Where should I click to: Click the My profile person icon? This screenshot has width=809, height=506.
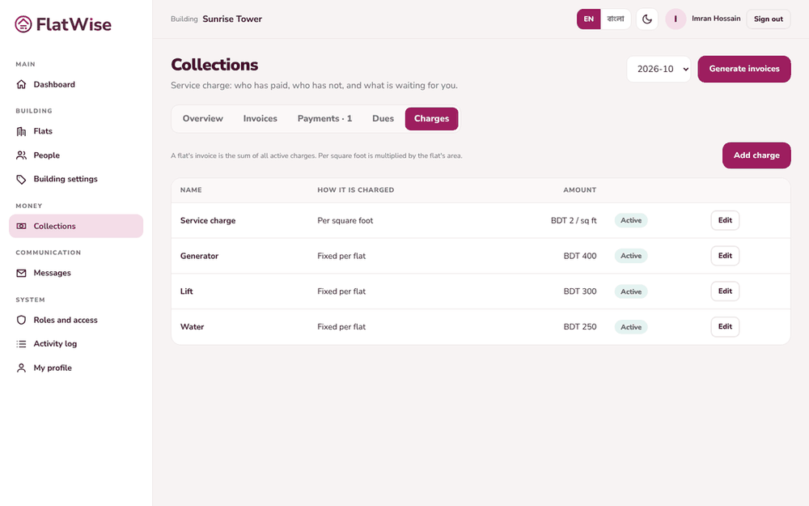coord(21,368)
